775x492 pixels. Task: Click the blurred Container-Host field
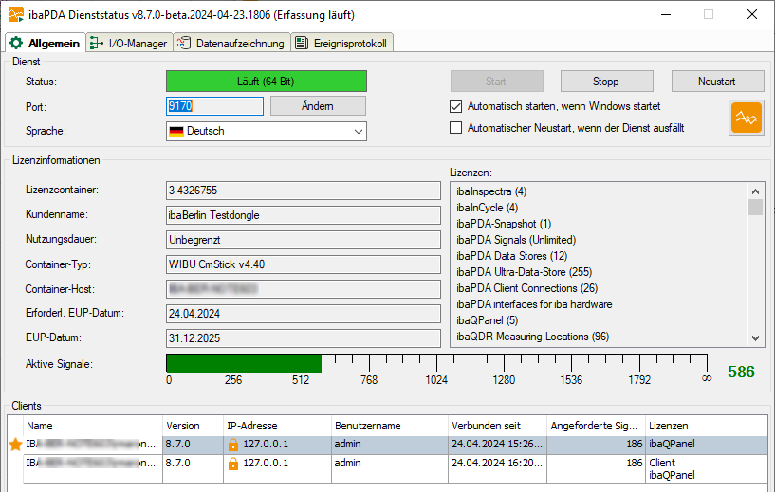303,289
